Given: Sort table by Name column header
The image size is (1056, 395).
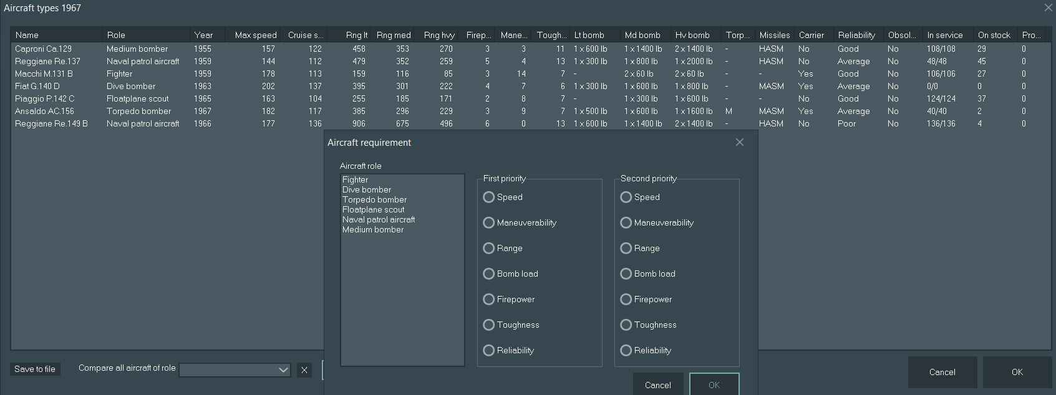Looking at the screenshot, I should click(57, 35).
